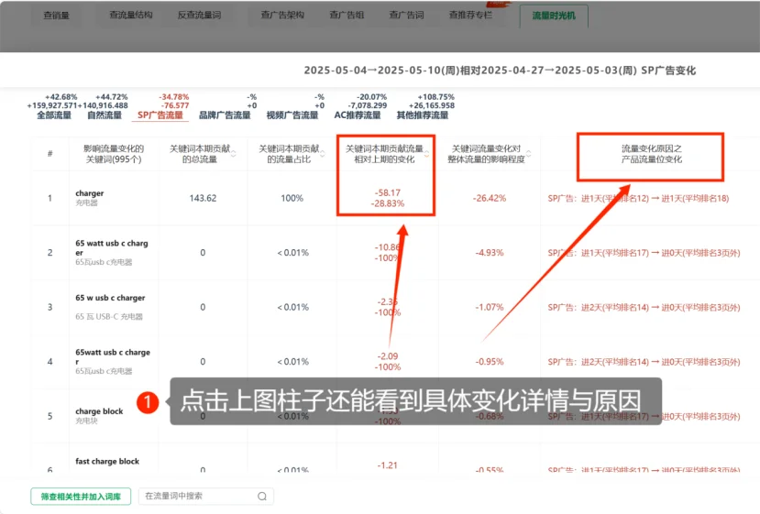Click the -2.09 change value in row 4
Viewport: 760px width, 514px height.
[x=387, y=356]
